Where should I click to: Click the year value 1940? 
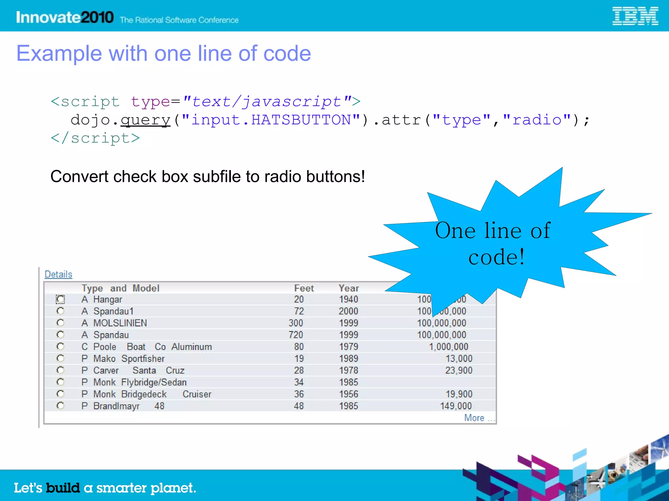click(349, 299)
